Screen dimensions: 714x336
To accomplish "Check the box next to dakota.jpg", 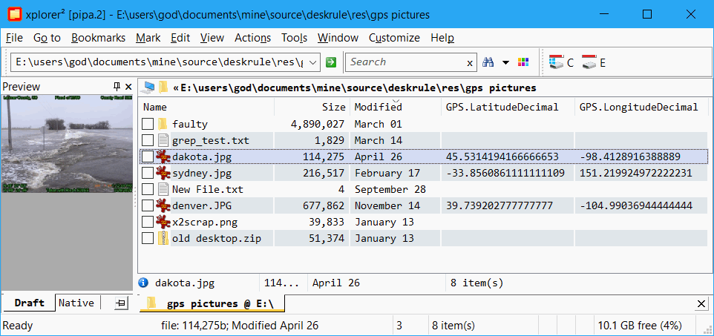I will [x=148, y=157].
